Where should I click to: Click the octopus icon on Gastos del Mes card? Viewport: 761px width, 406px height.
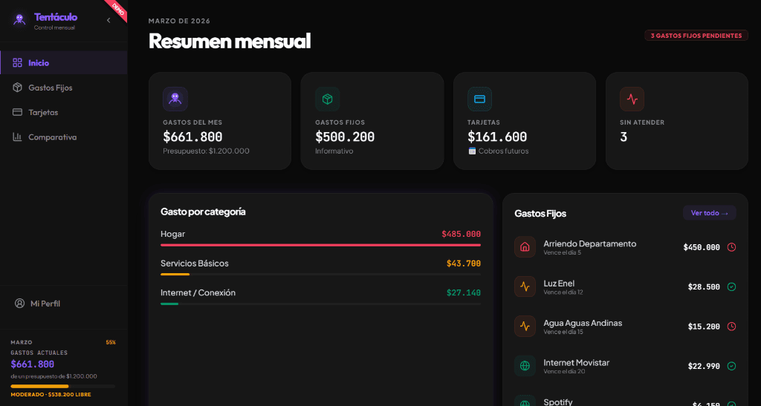175,99
